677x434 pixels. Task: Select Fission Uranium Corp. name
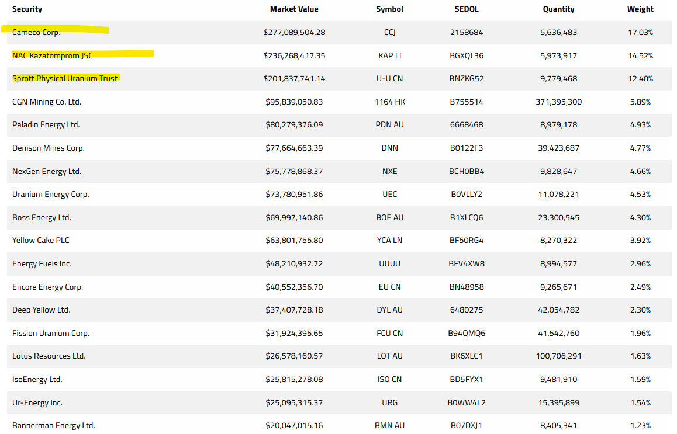point(50,333)
